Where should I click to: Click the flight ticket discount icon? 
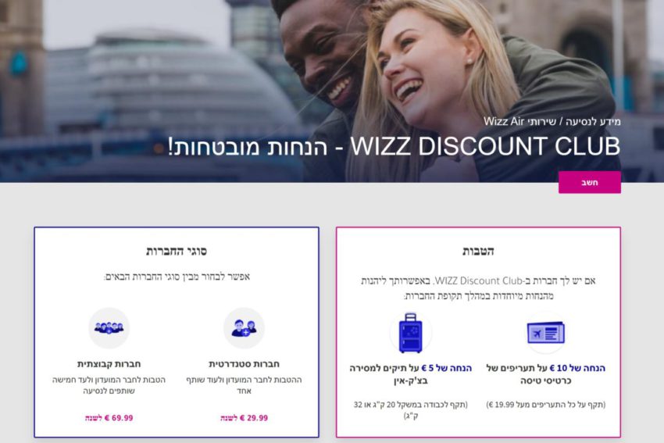[546, 333]
